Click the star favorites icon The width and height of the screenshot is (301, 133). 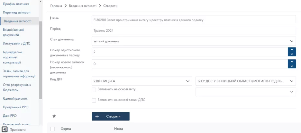click(54, 116)
